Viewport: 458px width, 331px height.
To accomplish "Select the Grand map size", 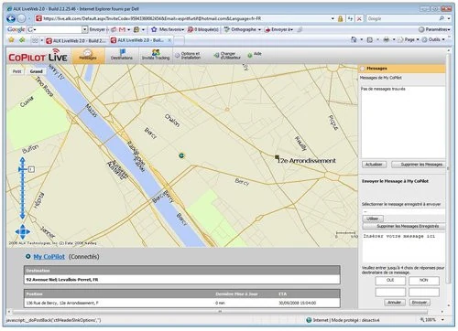I will coord(36,71).
